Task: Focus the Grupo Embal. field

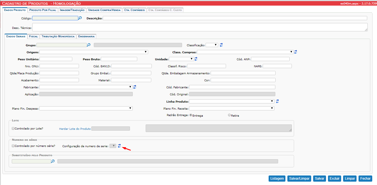Action: tap(131, 73)
